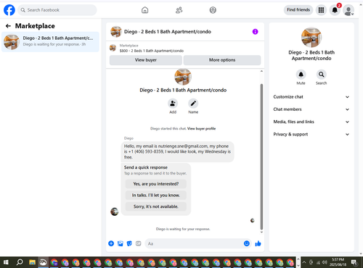The image size is (363, 268).
Task: Click the network tray icon
Action: point(319,262)
